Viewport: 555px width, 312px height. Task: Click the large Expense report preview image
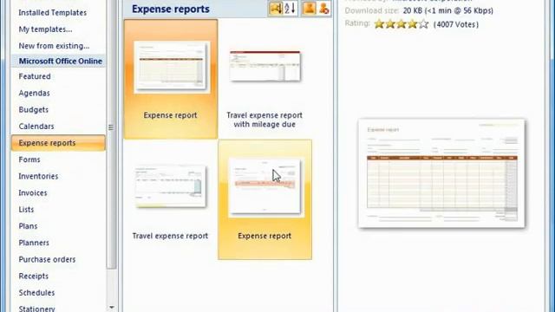pyautogui.click(x=441, y=173)
